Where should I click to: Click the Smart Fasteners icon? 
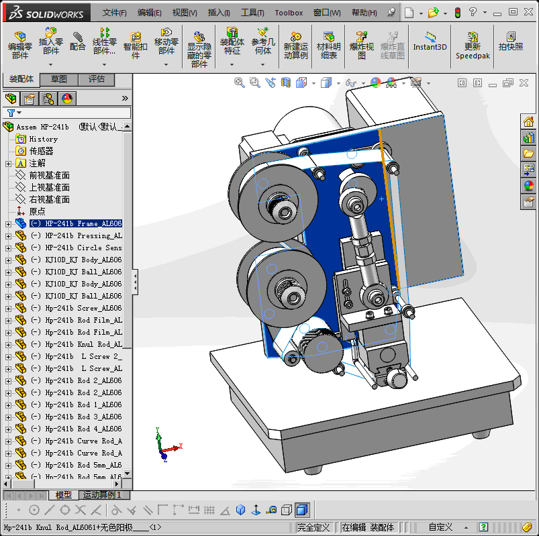pyautogui.click(x=136, y=45)
